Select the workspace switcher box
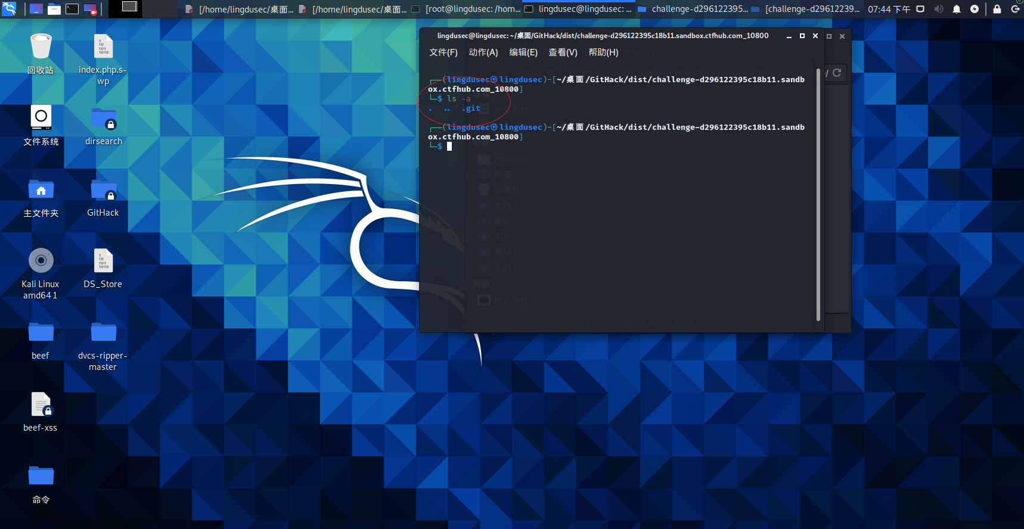1024x529 pixels. click(x=126, y=8)
